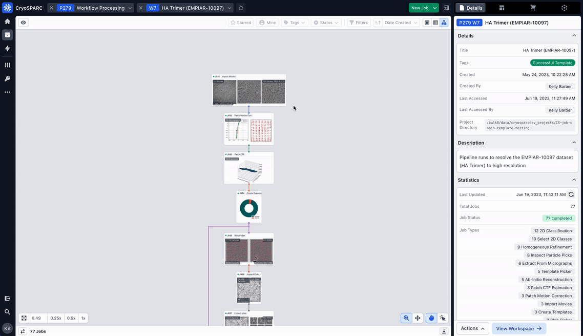Click the New Job button
This screenshot has height=336, width=583.
pos(420,8)
